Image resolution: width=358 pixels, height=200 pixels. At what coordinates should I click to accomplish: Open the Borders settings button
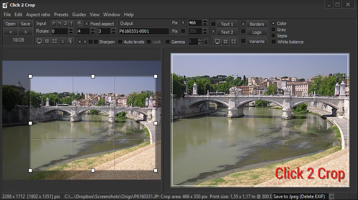point(257,24)
